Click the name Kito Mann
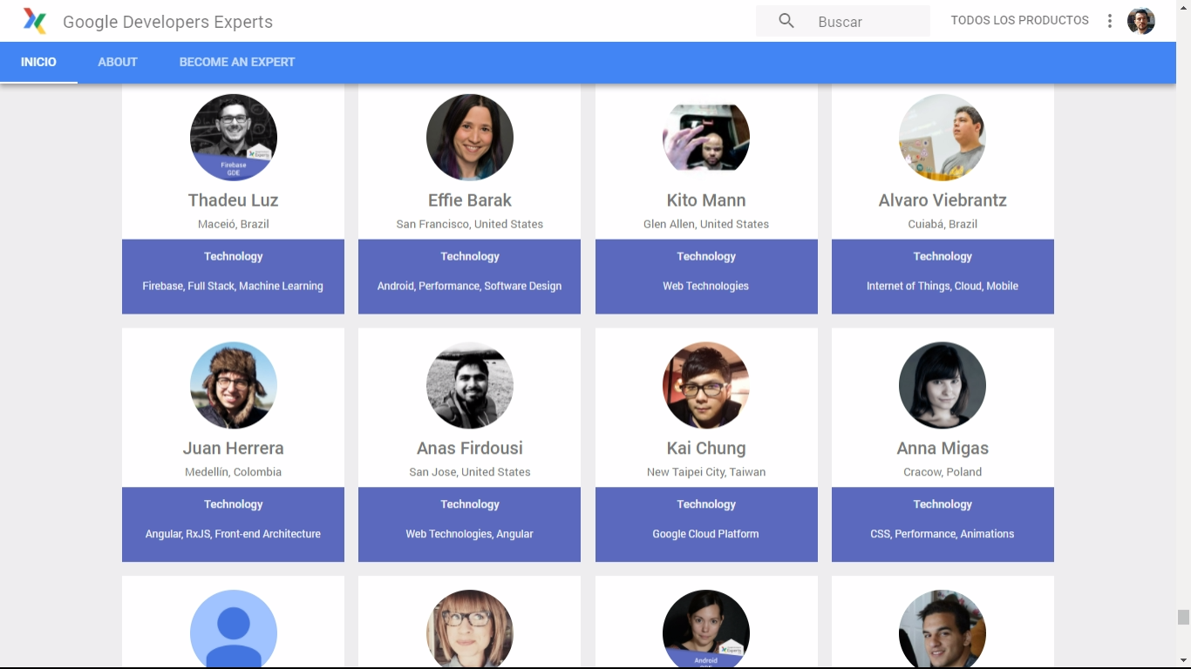 (706, 200)
